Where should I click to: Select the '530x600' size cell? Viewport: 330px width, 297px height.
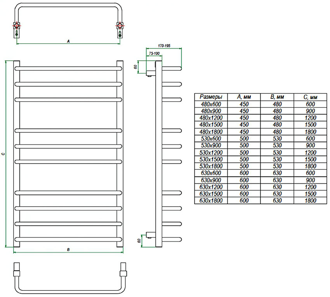(211, 138)
